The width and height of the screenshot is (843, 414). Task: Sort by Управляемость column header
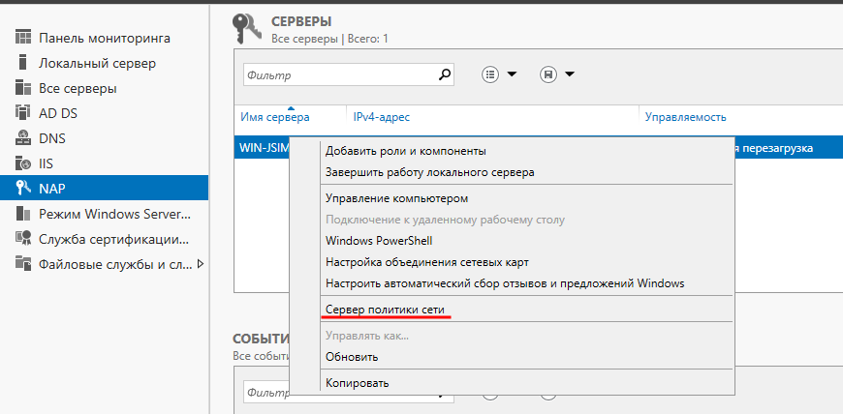point(685,117)
